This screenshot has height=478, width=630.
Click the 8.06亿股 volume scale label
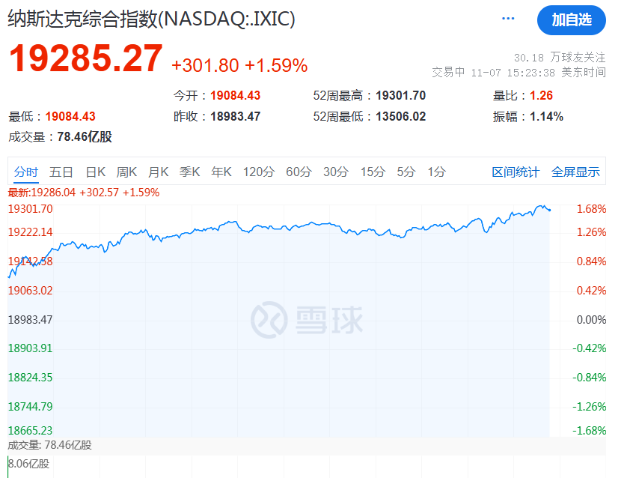tap(29, 464)
